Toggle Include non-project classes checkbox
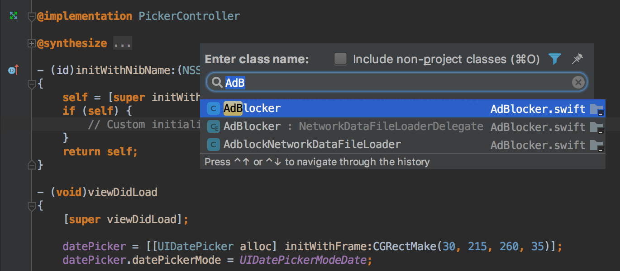620x271 pixels. pos(340,59)
